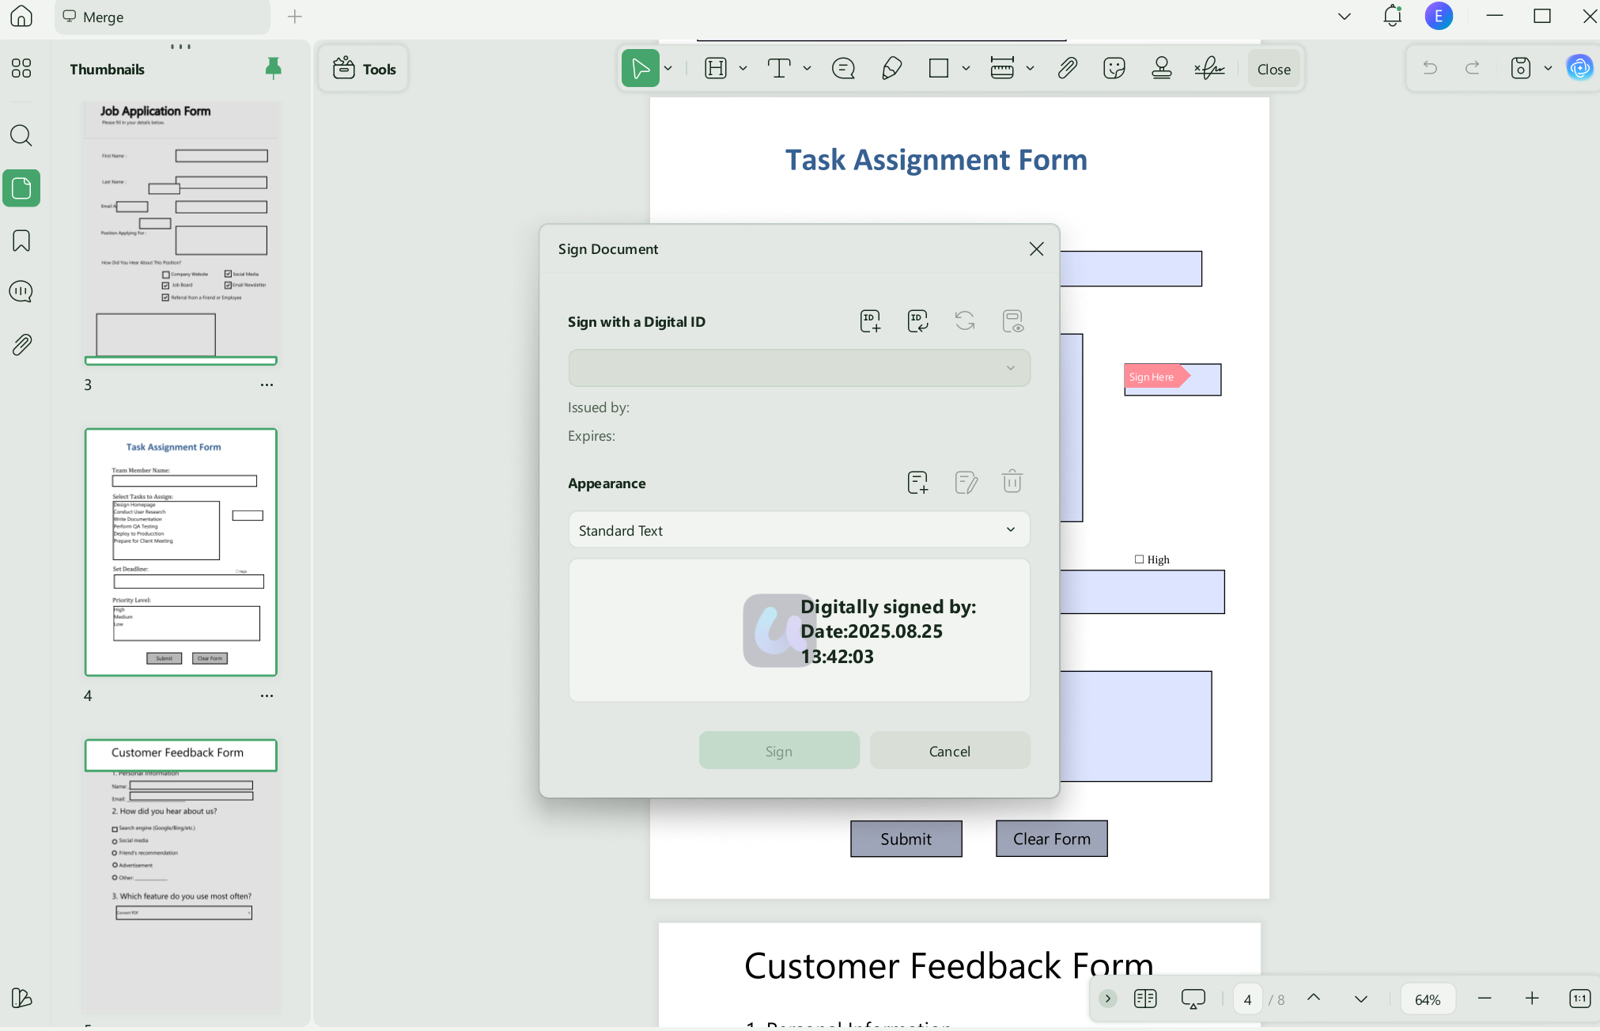The height and width of the screenshot is (1031, 1600).
Task: Open page 4 thumbnail options menu
Action: (x=267, y=696)
